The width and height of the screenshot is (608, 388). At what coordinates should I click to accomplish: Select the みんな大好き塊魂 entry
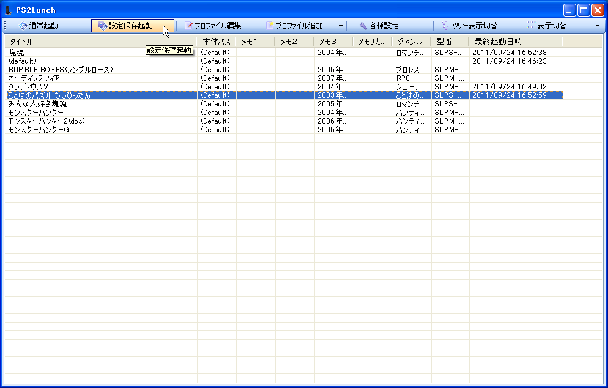tap(37, 103)
